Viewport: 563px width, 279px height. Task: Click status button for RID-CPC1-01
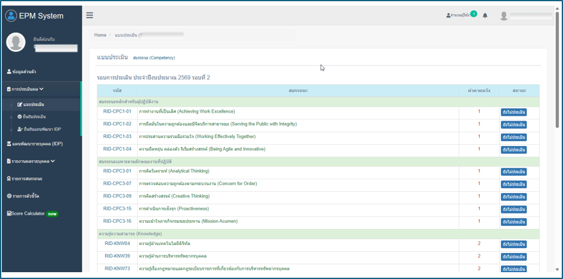click(513, 112)
